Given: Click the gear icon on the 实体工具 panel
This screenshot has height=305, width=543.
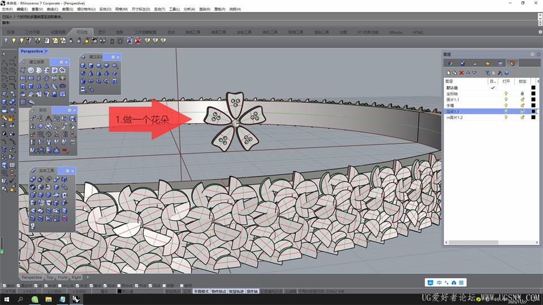Looking at the screenshot, I should pyautogui.click(x=67, y=171).
